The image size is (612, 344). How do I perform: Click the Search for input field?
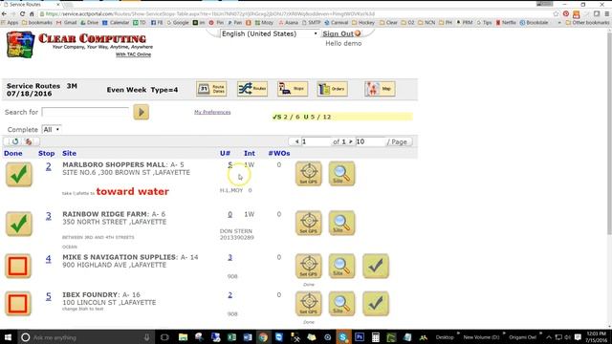pos(85,112)
